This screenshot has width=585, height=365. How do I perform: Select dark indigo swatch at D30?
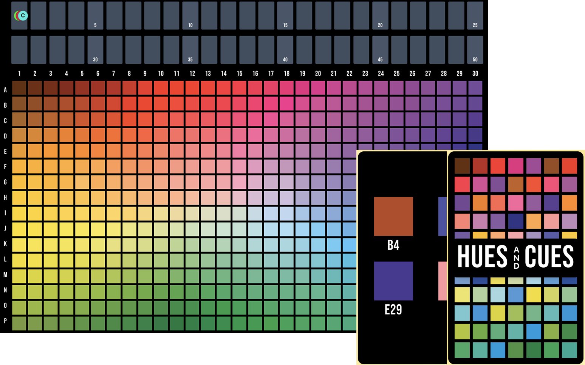click(475, 135)
